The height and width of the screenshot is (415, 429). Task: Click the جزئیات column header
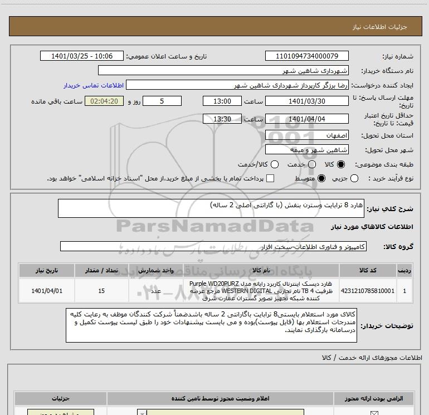61,398
